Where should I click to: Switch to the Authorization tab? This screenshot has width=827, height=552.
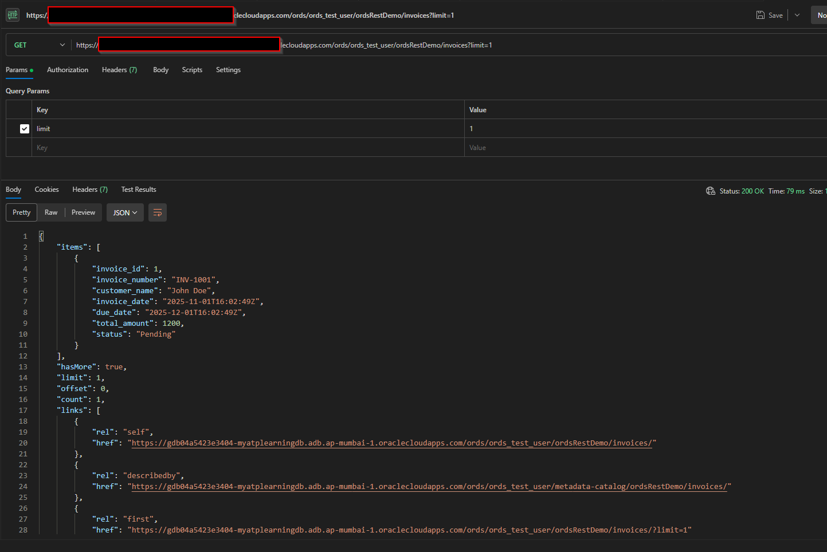[68, 70]
